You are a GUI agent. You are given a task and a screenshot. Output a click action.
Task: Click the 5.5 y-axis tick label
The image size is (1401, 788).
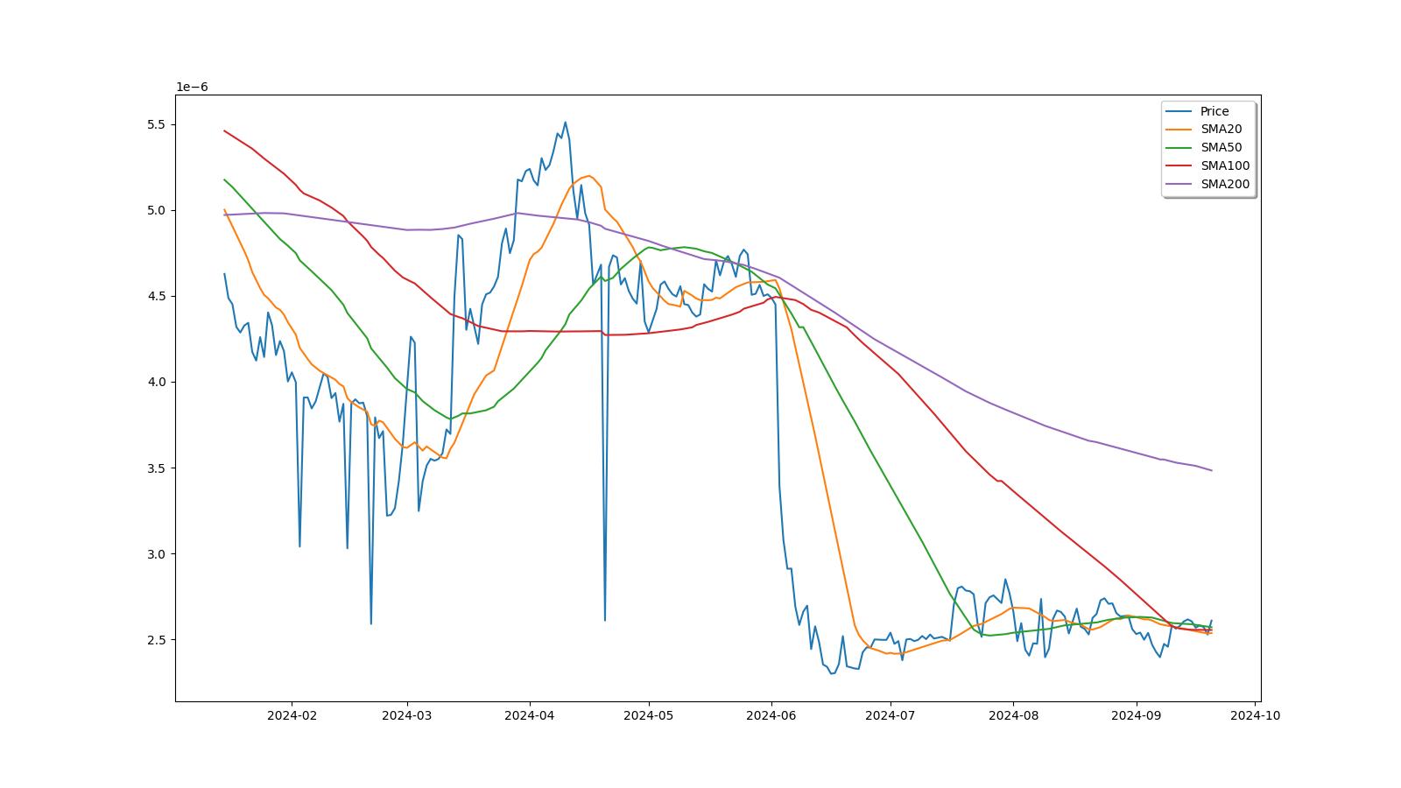[x=157, y=124]
